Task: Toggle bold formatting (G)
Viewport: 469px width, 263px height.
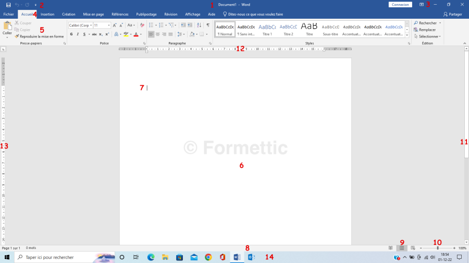Action: point(71,34)
